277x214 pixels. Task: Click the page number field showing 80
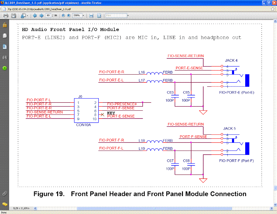48,16
